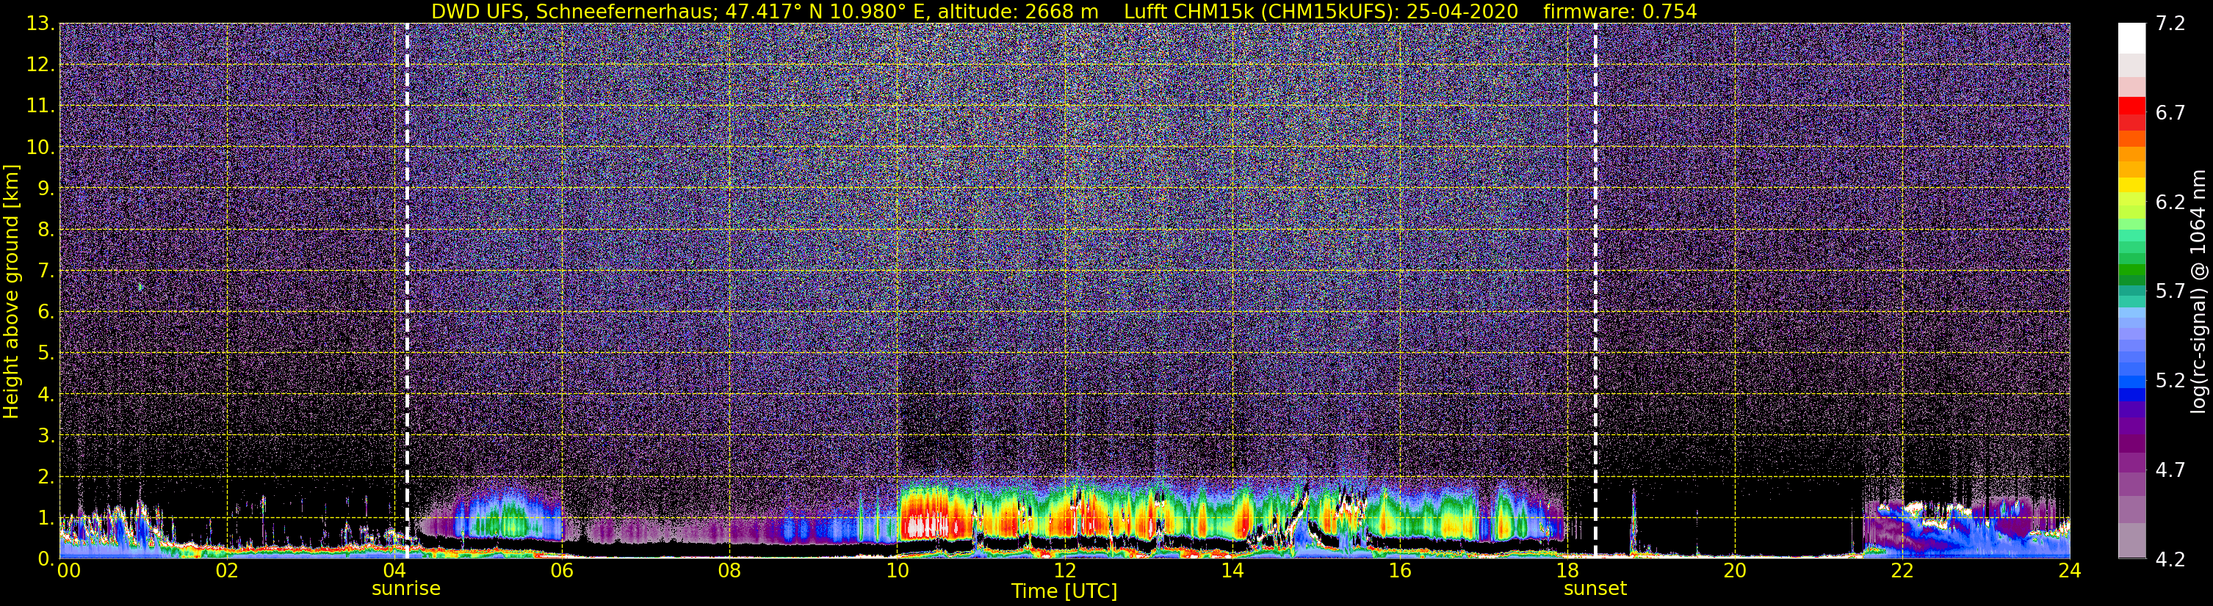Click the height axis tick label 3

46,436
